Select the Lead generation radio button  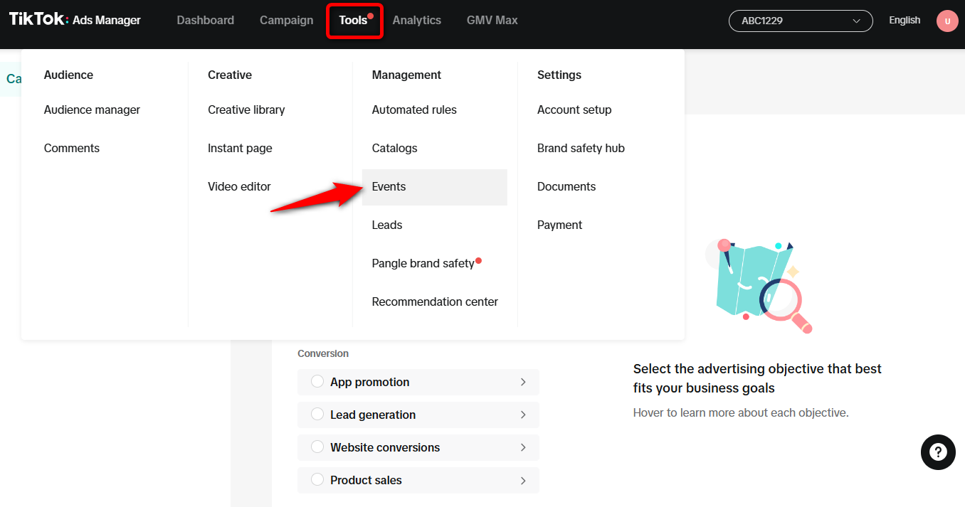[317, 415]
